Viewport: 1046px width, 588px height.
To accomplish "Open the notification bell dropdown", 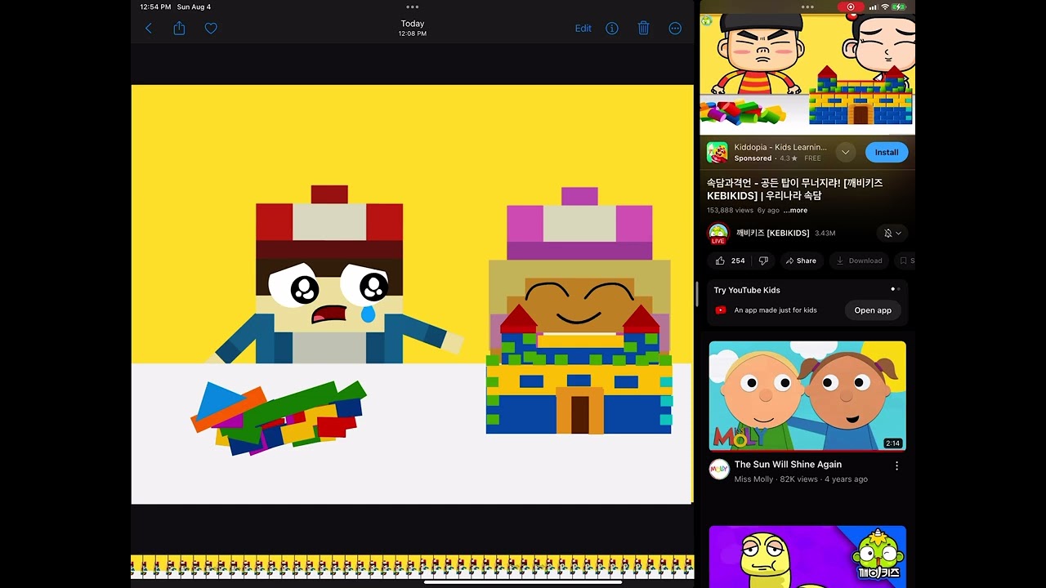I will 892,234.
